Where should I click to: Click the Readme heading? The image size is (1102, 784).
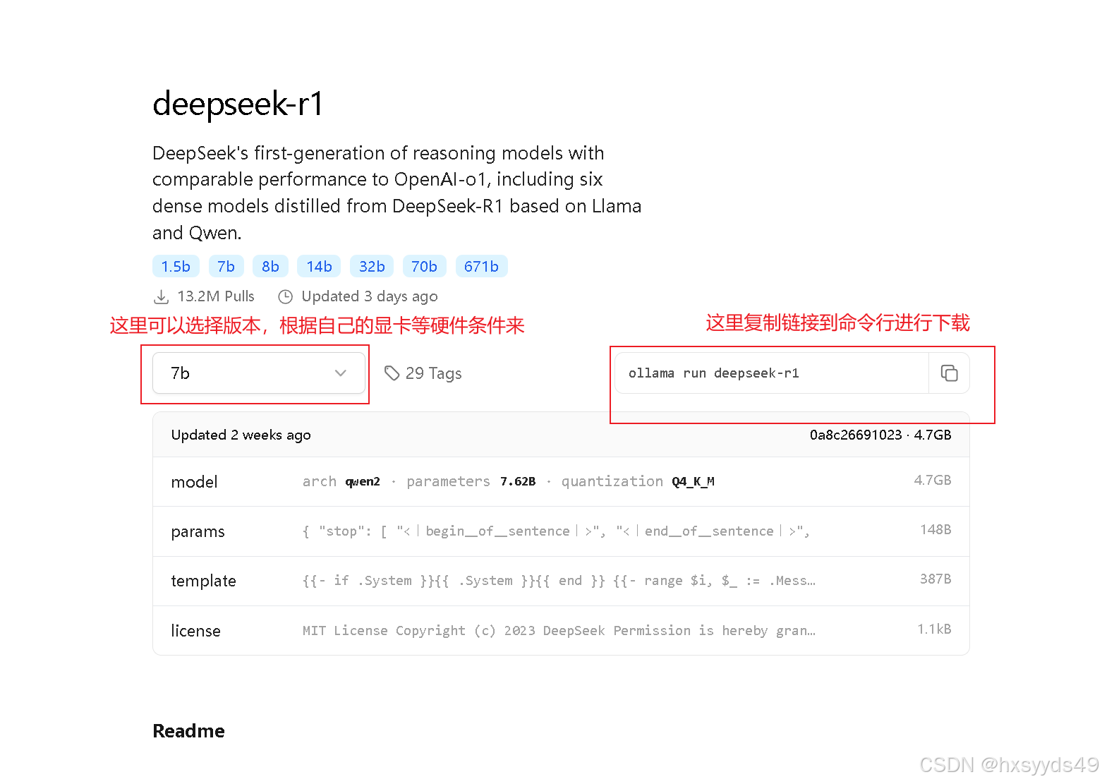188,731
